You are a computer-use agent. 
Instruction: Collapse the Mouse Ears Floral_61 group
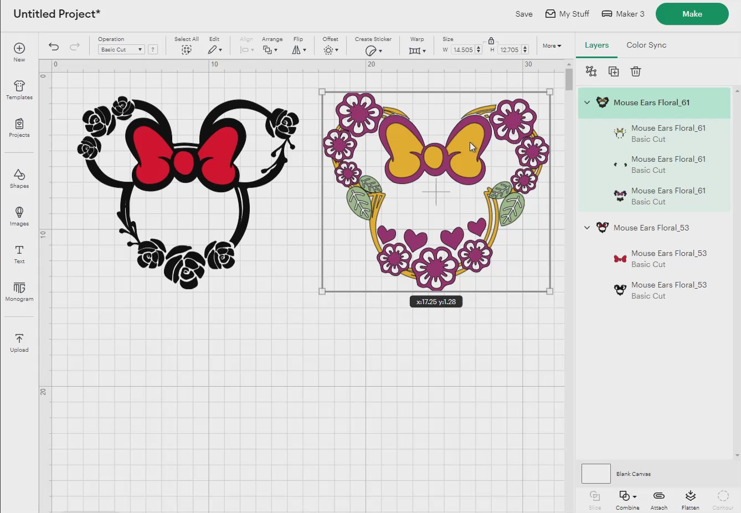coord(587,102)
